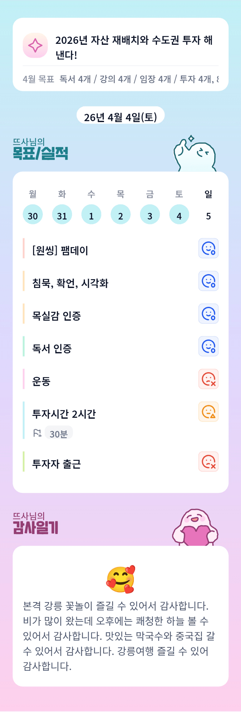Click the 독서 인증 blue smiley icon
The image size is (241, 712).
[x=208, y=346]
